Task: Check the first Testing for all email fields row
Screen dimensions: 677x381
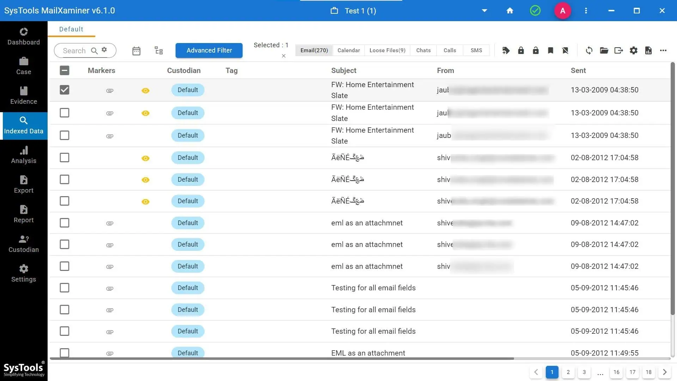Action: point(65,288)
